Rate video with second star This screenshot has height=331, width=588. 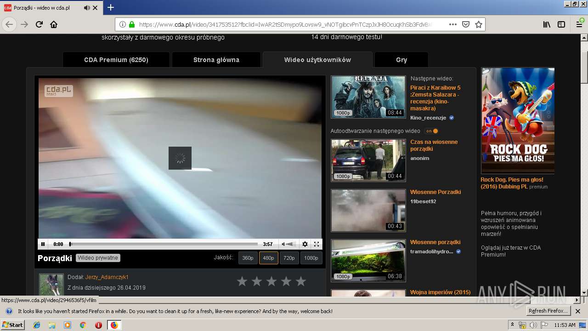[257, 281]
